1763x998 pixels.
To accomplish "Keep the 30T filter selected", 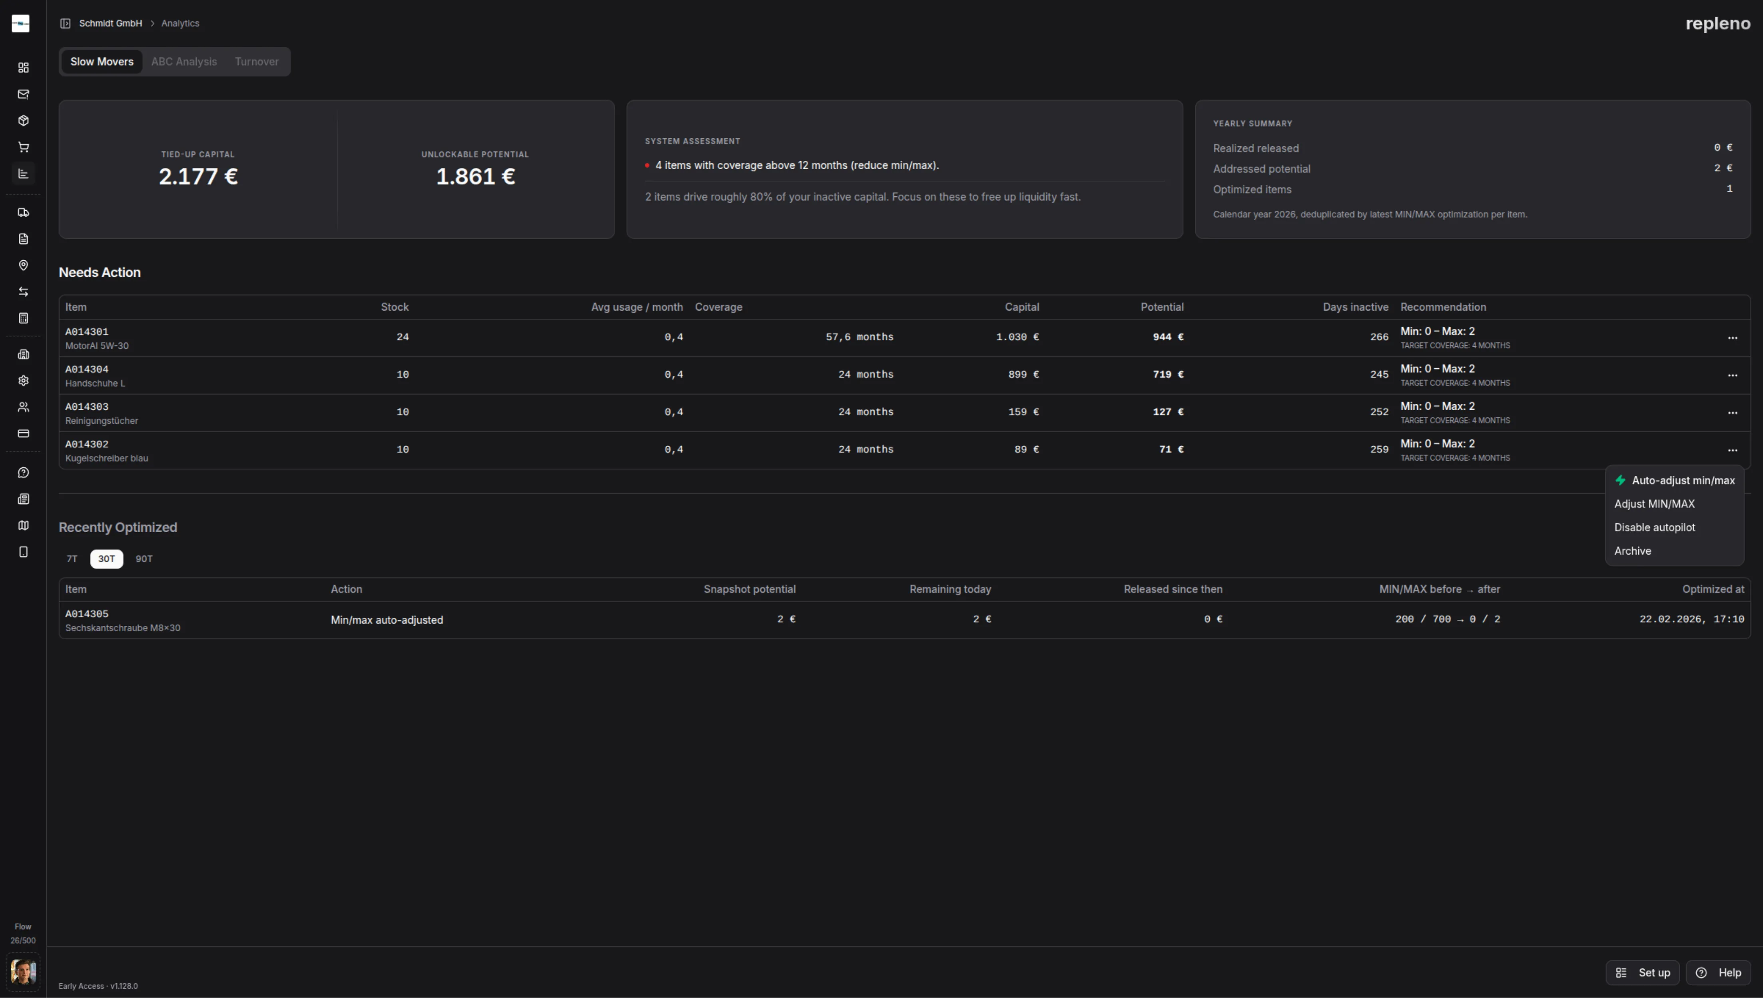I will point(106,559).
